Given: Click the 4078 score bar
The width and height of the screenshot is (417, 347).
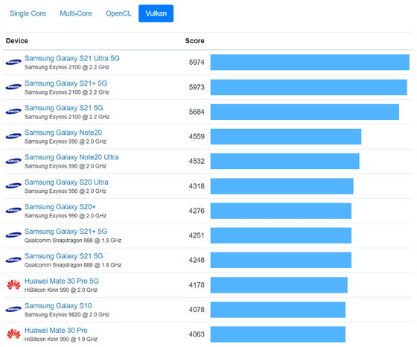Looking at the screenshot, I should 278,310.
